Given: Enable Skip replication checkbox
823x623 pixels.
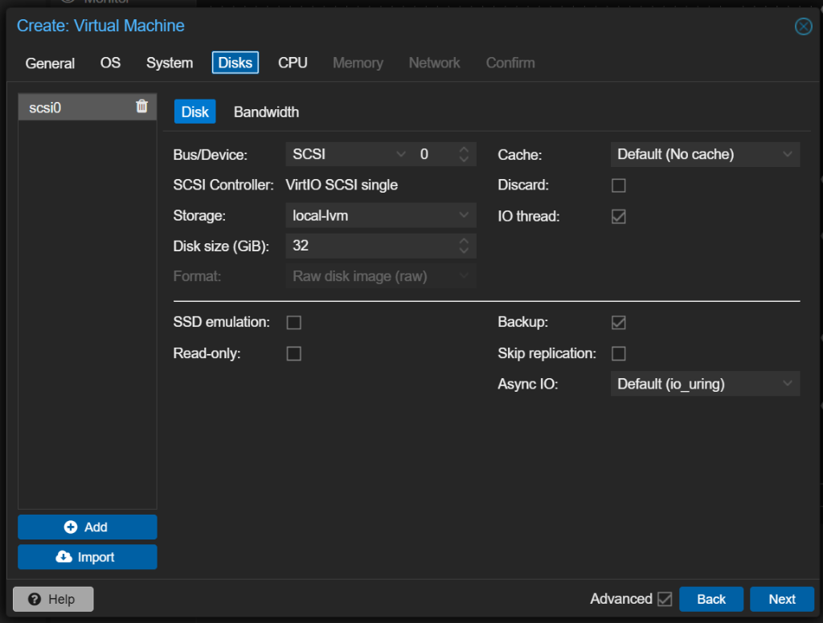Looking at the screenshot, I should pos(618,353).
